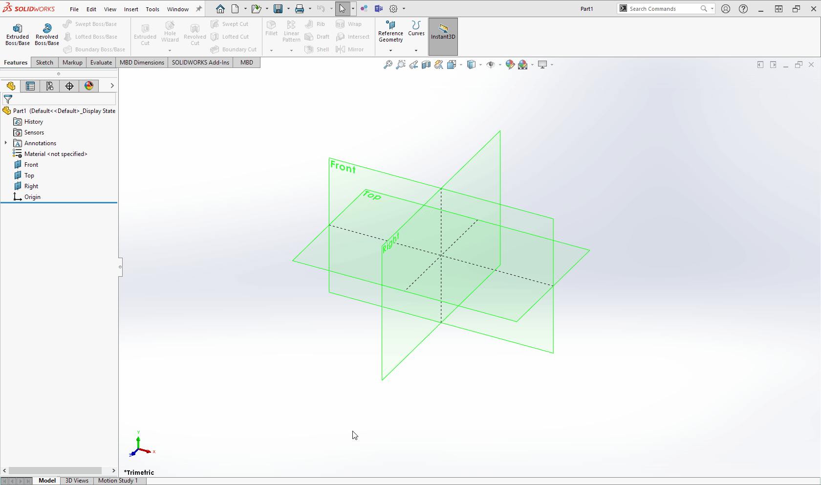Select the Front plane in the FeatureManager

(30, 164)
